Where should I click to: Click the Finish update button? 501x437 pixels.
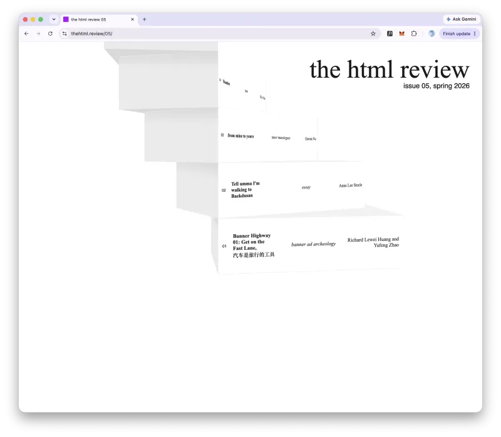pyautogui.click(x=459, y=34)
